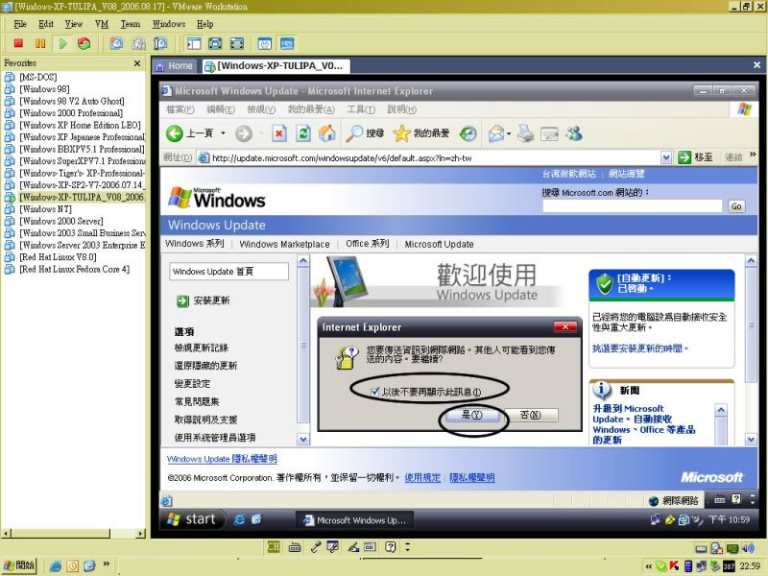This screenshot has width=768, height=576.
Task: Click the XP start button in the guest
Action: [x=193, y=519]
